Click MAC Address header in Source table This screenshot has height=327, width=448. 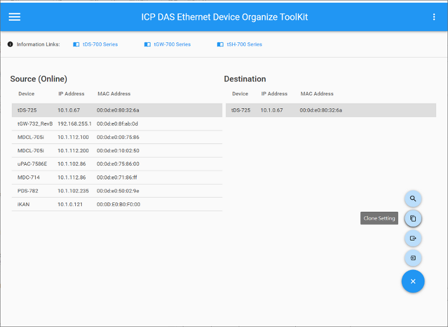pos(114,94)
